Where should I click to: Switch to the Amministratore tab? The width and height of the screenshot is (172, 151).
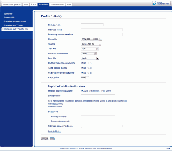(x=57, y=5)
